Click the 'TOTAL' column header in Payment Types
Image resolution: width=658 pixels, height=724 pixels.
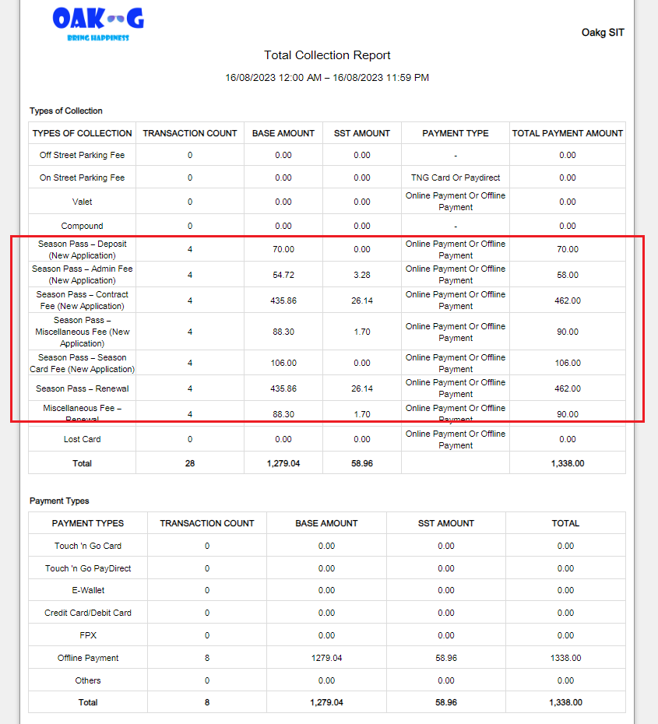coord(565,524)
